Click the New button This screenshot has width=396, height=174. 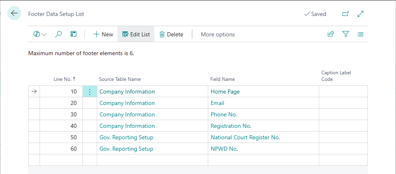click(103, 34)
